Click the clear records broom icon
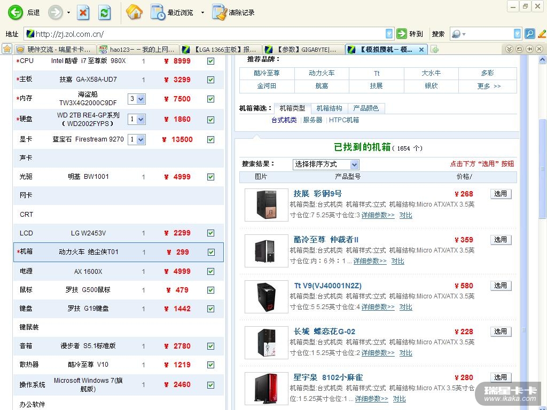This screenshot has height=410, width=547. 219,12
